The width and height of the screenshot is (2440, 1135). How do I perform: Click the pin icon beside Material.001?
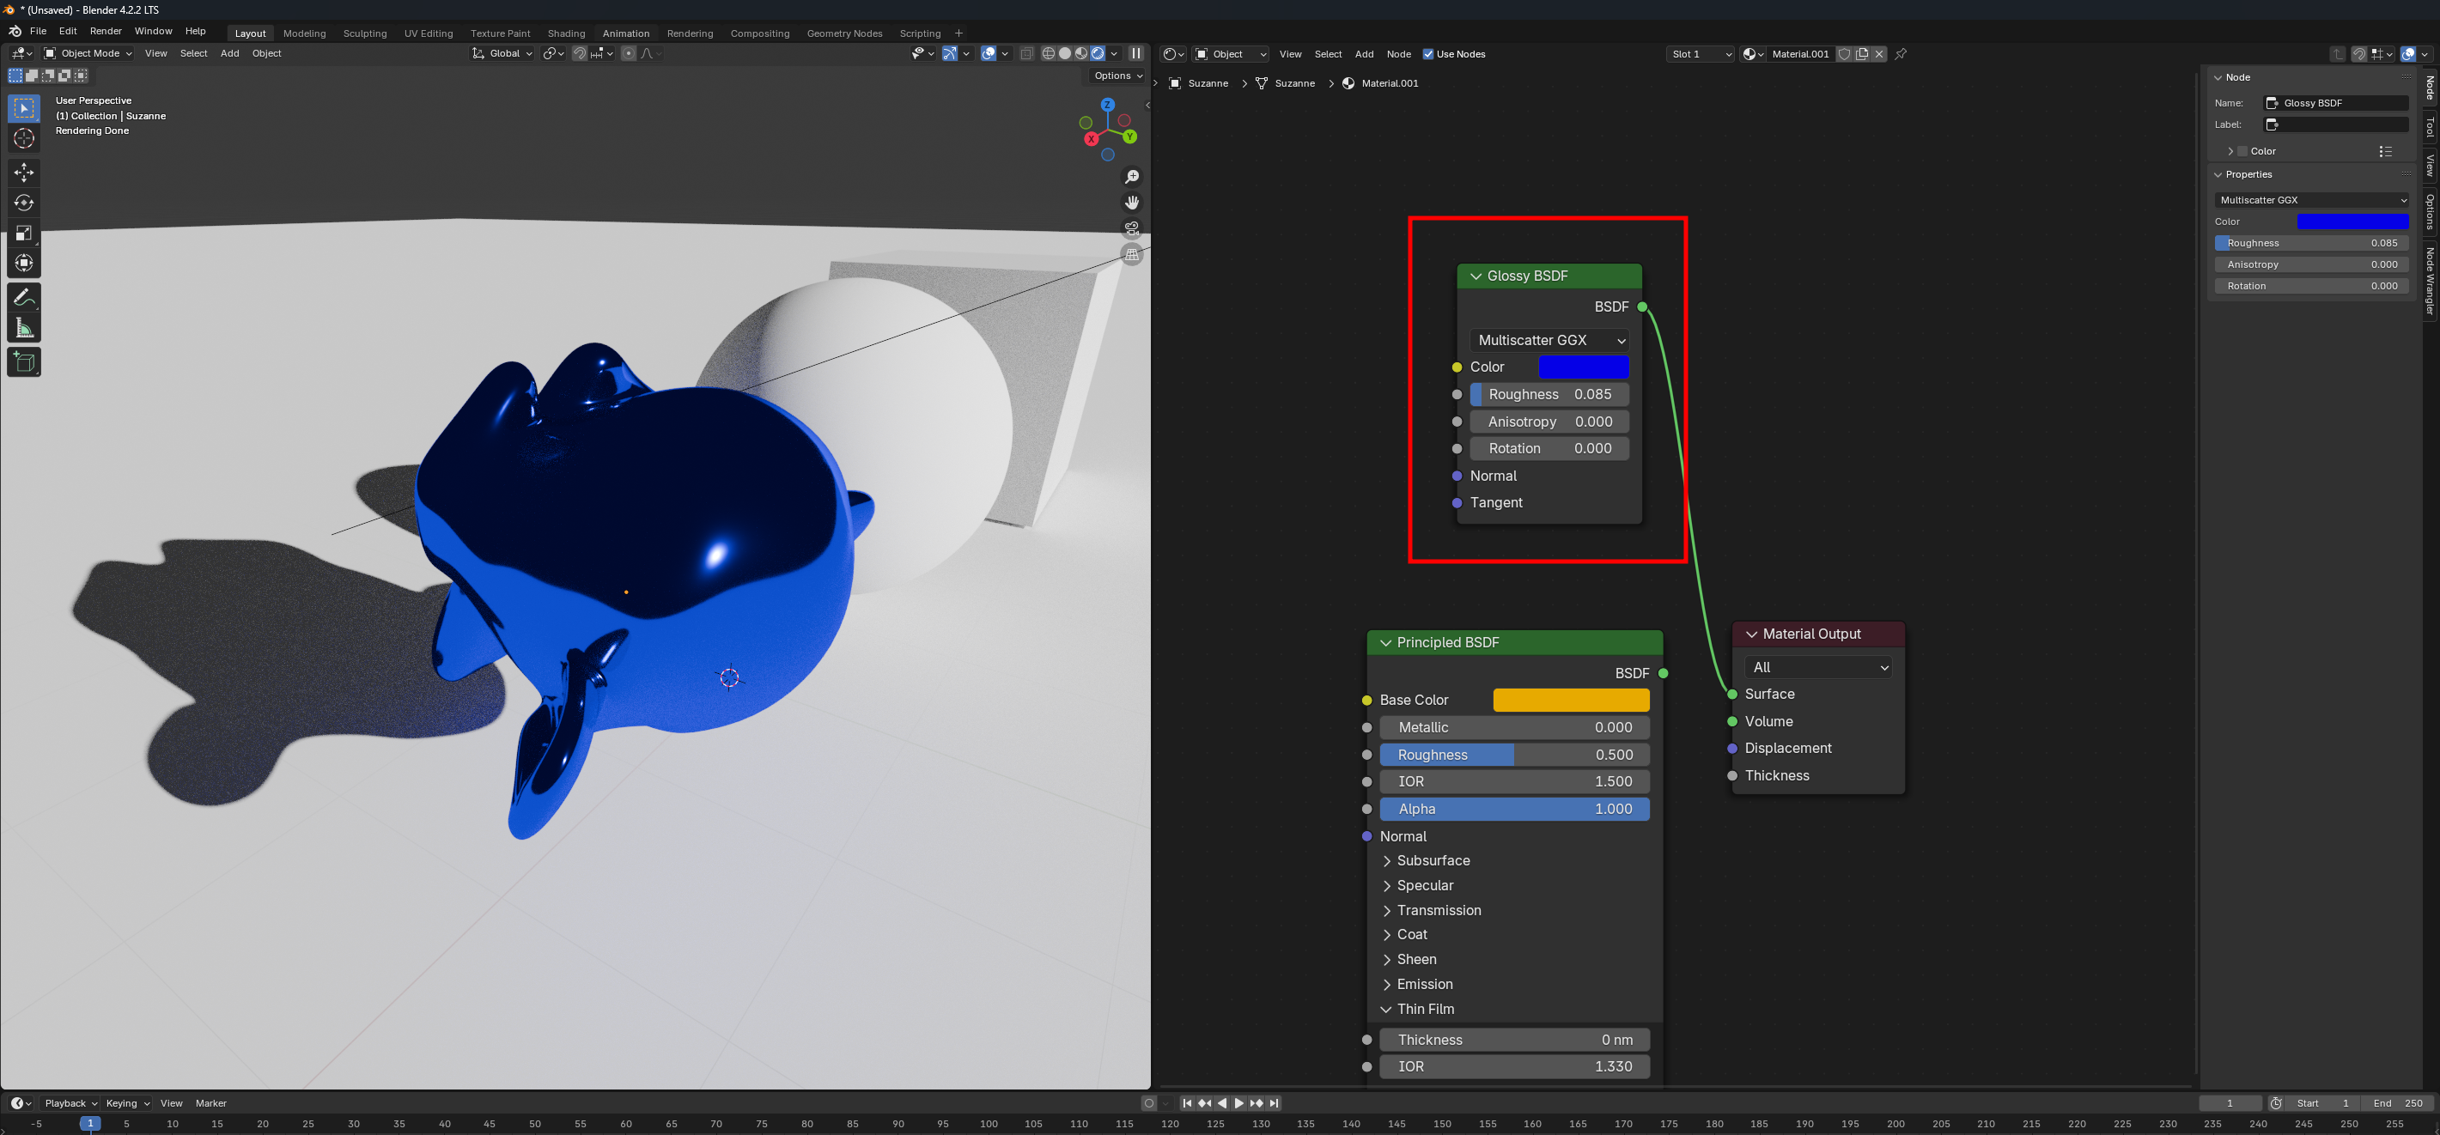click(1901, 54)
